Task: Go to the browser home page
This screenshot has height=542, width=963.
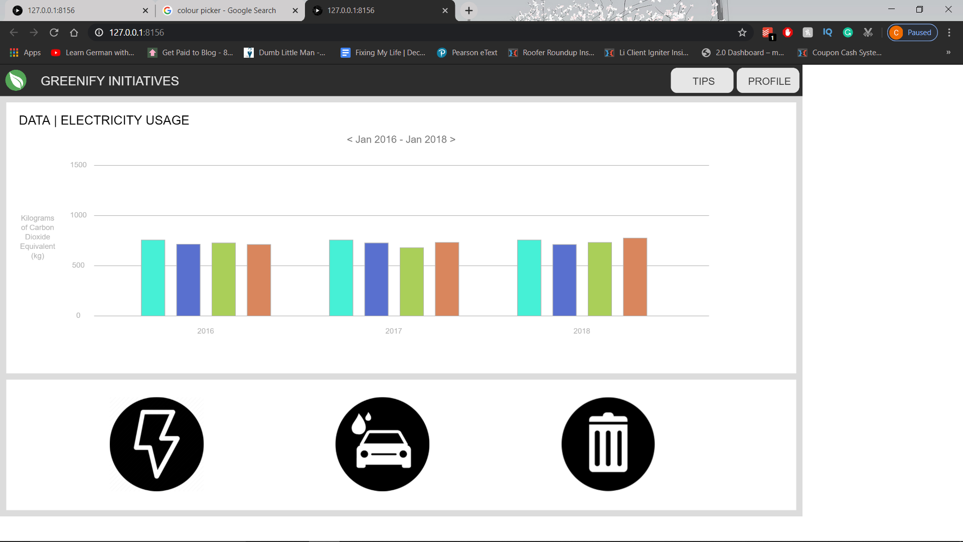Action: pos(74,33)
